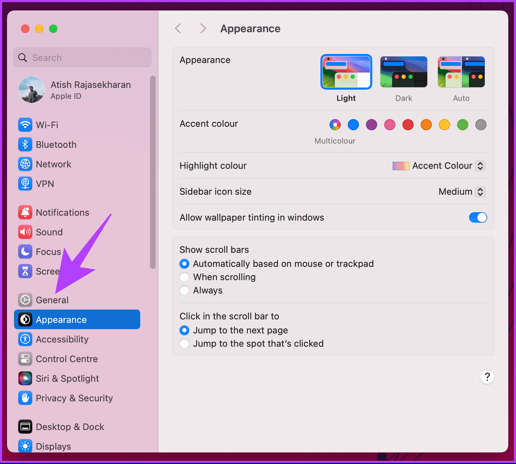The image size is (516, 464).
Task: Pick yellow accent colour
Action: click(x=444, y=125)
